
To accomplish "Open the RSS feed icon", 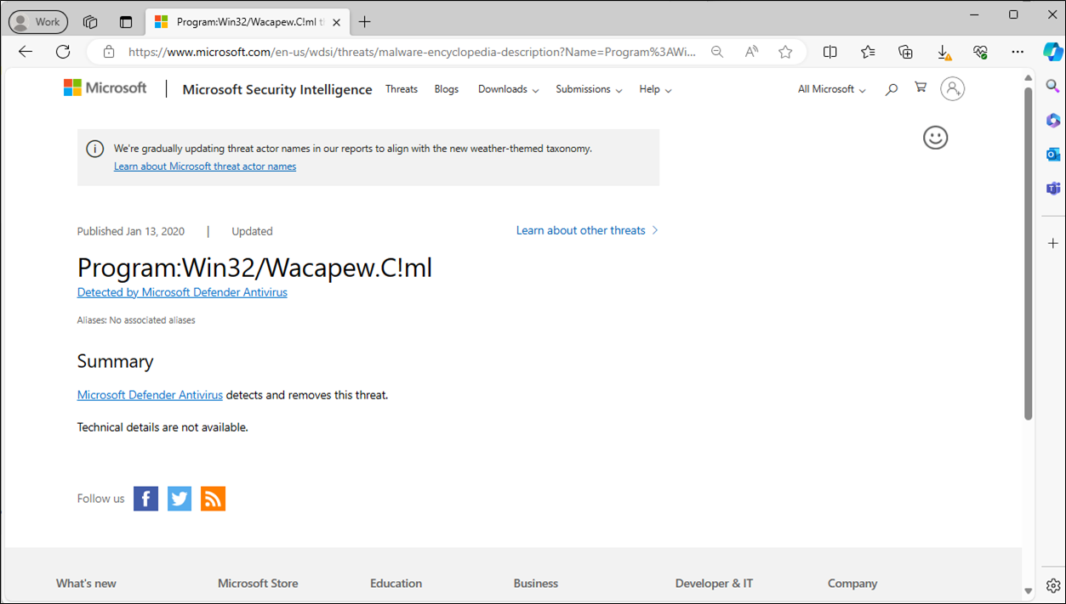I will pos(213,499).
